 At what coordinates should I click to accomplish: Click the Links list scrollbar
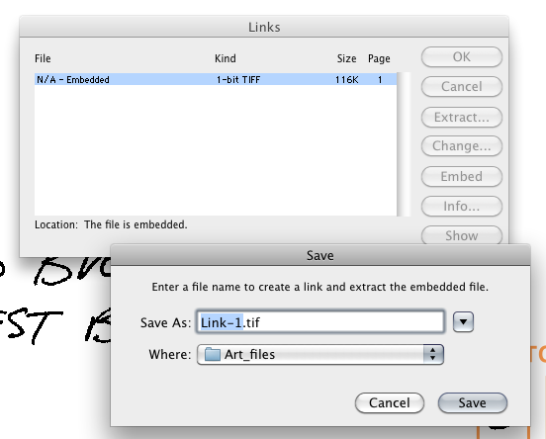pyautogui.click(x=404, y=144)
